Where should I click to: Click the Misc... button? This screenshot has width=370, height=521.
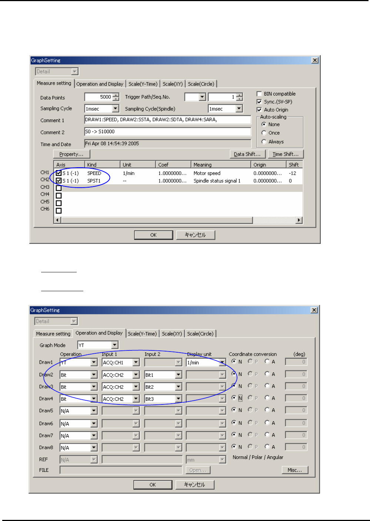(x=295, y=470)
